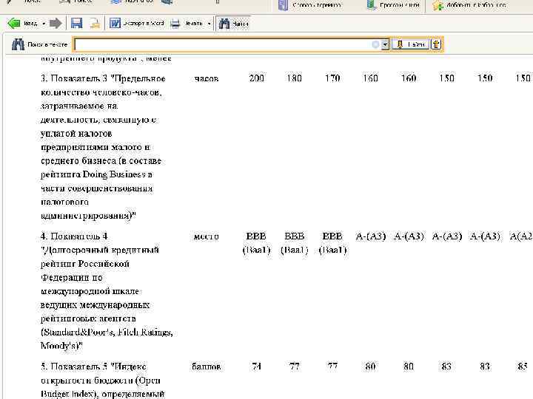533x399 pixels.
Task: Click the unit cell 'часов'
Action: (x=207, y=79)
